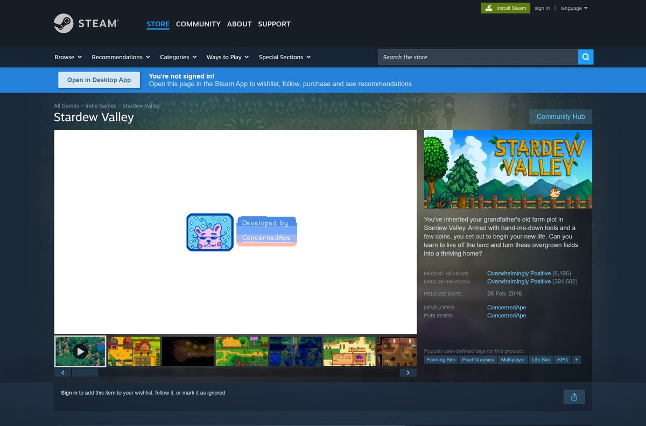Image resolution: width=646 pixels, height=426 pixels.
Task: Click the Pixel Graphics tag
Action: [x=478, y=360]
